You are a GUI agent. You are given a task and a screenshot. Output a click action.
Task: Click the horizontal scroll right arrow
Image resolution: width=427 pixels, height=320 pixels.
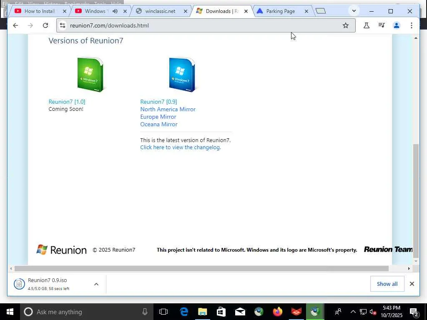coord(409,269)
